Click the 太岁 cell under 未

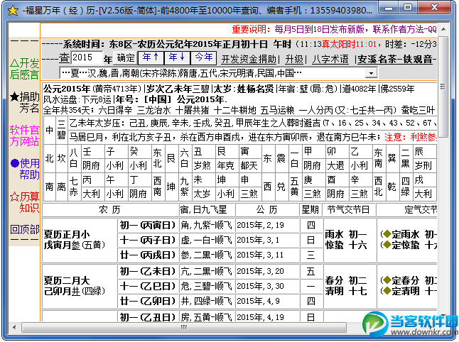tap(203, 194)
